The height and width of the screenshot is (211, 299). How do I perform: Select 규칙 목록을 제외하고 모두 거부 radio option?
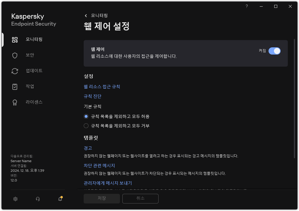86,126
